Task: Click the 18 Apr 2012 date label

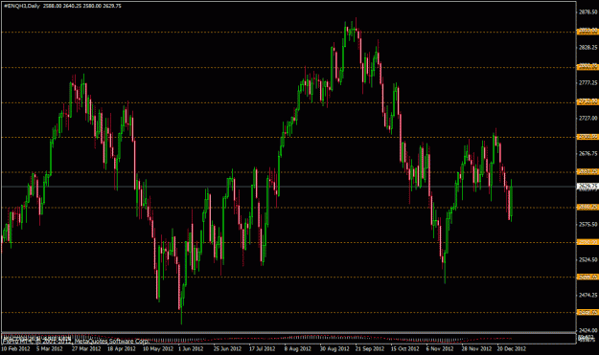Action: [x=122, y=348]
